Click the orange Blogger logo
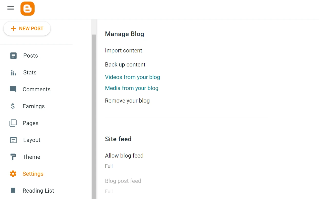This screenshot has width=319, height=199. tap(27, 8)
